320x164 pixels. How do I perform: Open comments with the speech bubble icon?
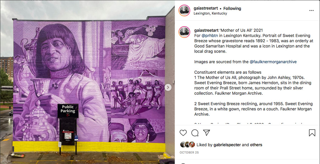tap(195, 133)
